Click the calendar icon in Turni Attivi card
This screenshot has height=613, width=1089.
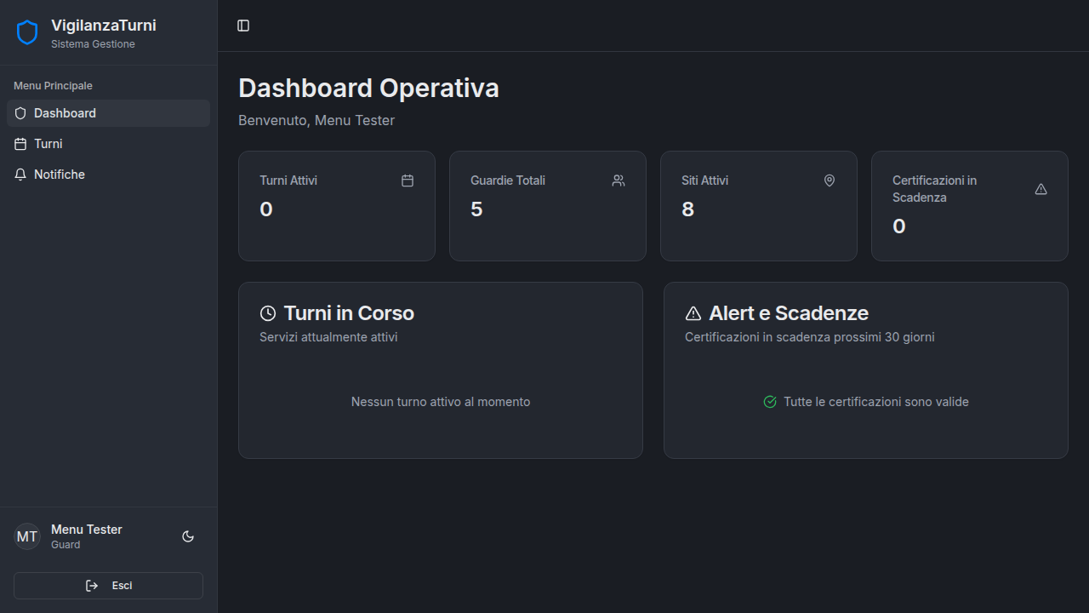click(408, 180)
